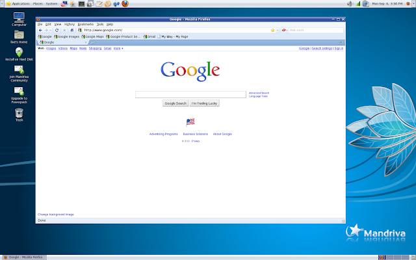Open the Ask search engine selector dropdown
Screen dimensions: 416x260
285,31
